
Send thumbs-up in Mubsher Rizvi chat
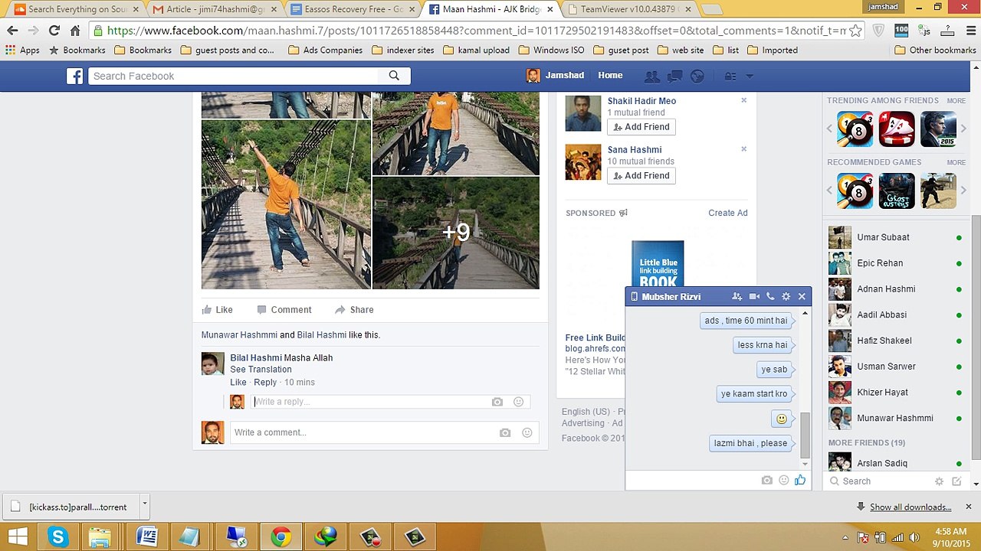[800, 480]
